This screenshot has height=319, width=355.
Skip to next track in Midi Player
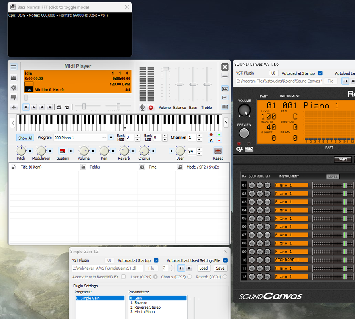click(50, 107)
